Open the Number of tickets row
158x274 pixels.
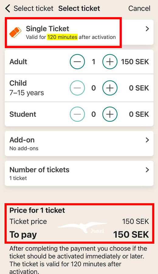[79, 173]
